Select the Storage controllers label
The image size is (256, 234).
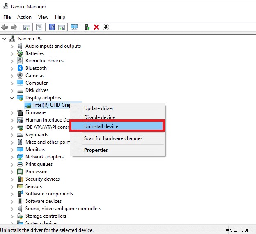click(x=46, y=216)
